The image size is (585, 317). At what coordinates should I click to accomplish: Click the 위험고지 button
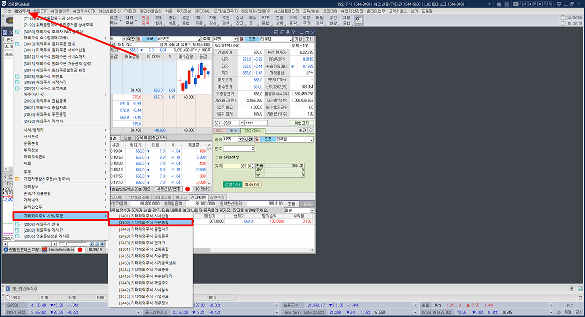click(302, 123)
